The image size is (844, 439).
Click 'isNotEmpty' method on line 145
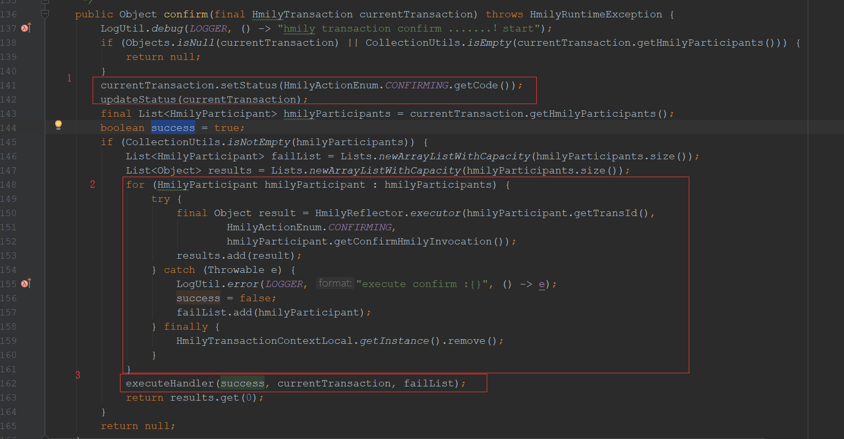pos(258,142)
